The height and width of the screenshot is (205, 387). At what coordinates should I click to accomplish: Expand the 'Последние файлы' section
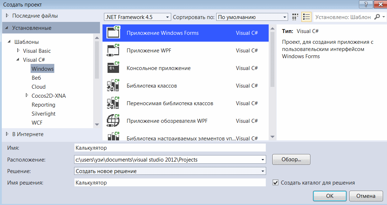point(7,15)
